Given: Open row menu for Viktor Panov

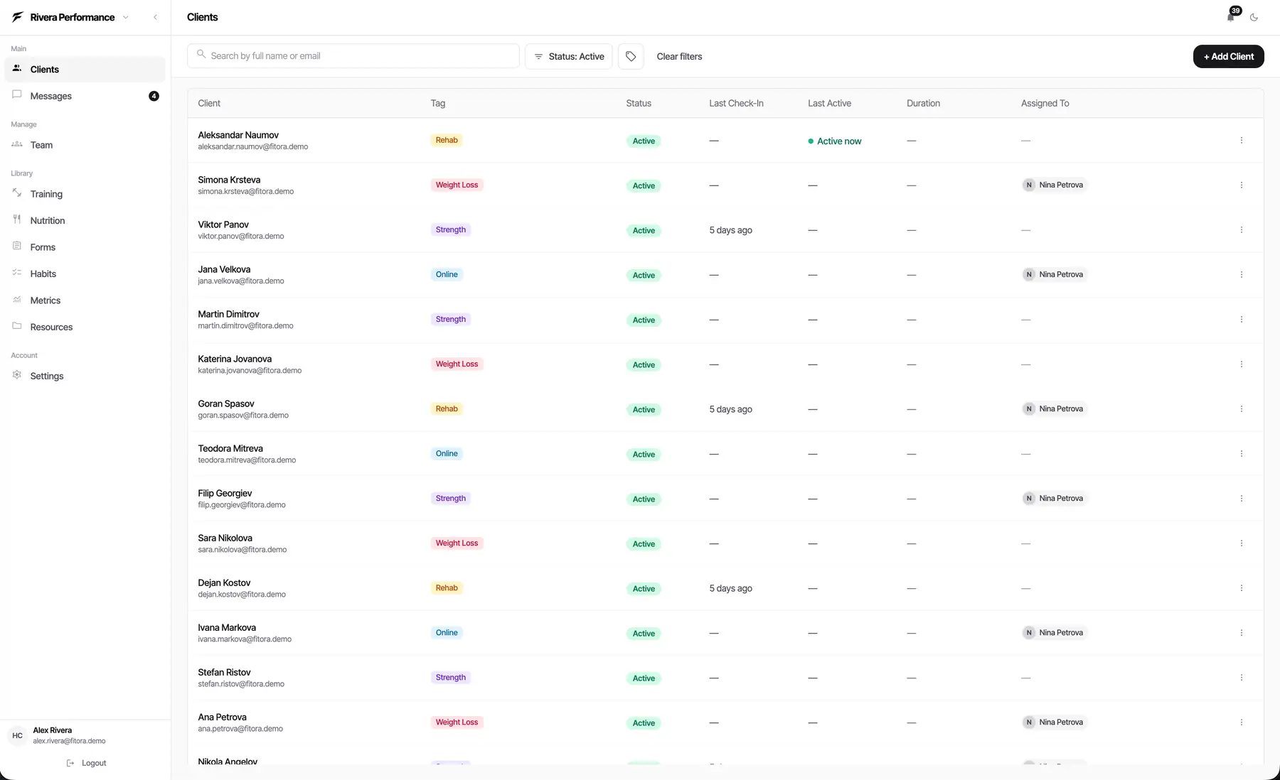Looking at the screenshot, I should coord(1242,230).
